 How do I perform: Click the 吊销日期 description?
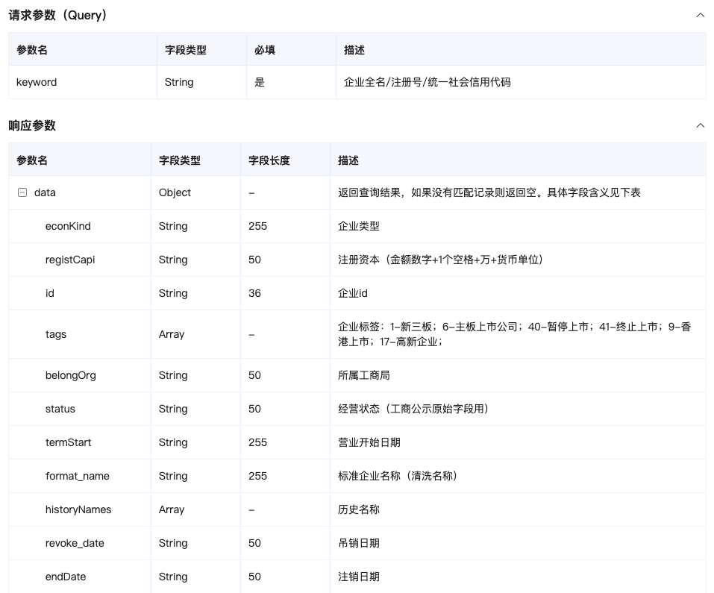(358, 543)
